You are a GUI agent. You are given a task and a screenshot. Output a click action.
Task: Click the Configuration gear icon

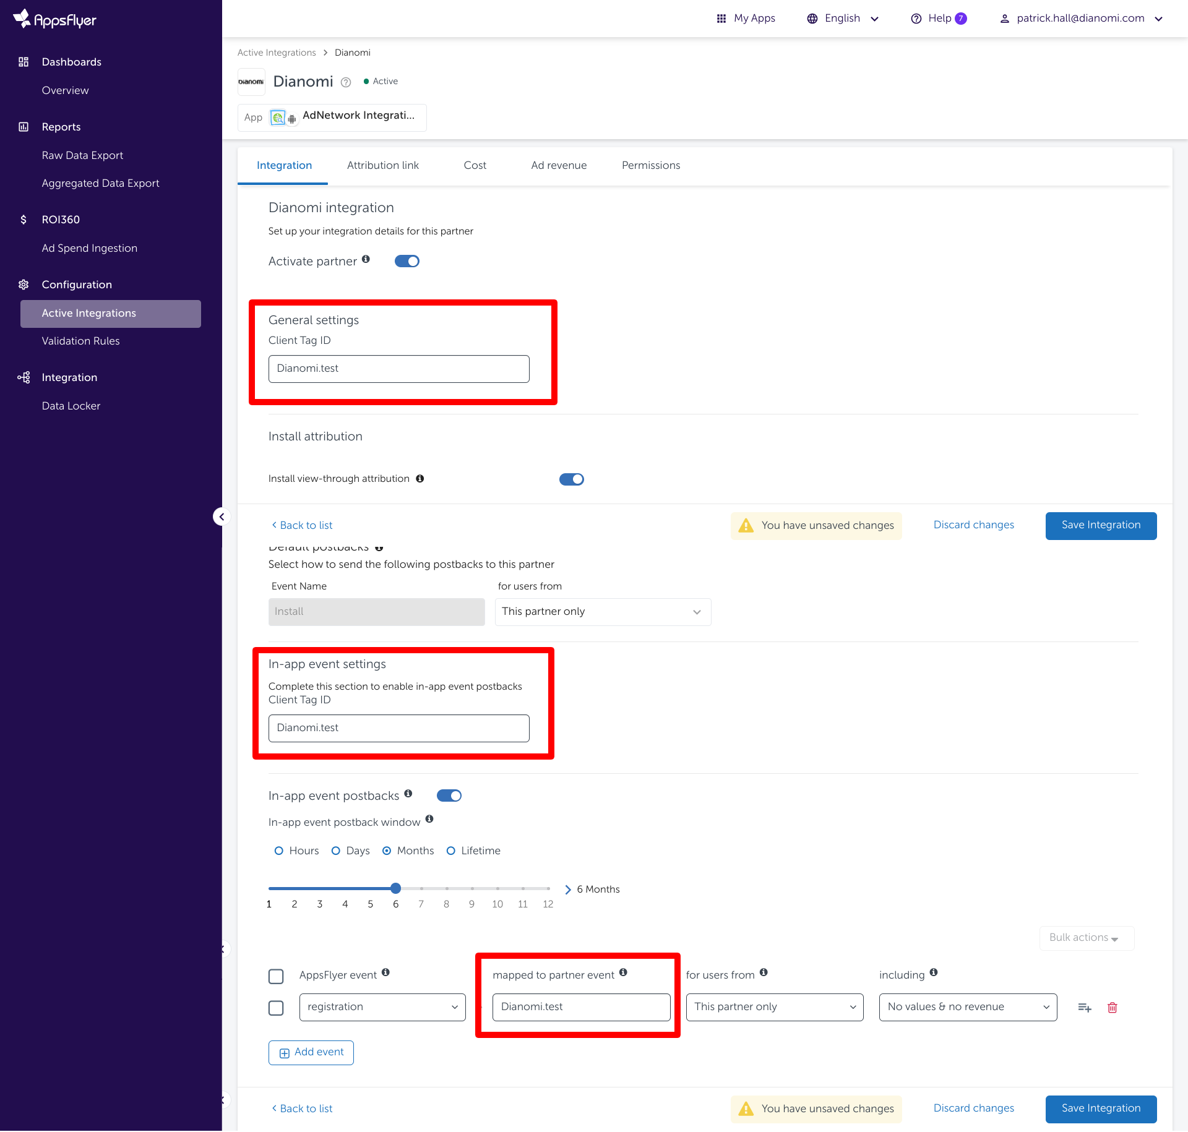24,285
